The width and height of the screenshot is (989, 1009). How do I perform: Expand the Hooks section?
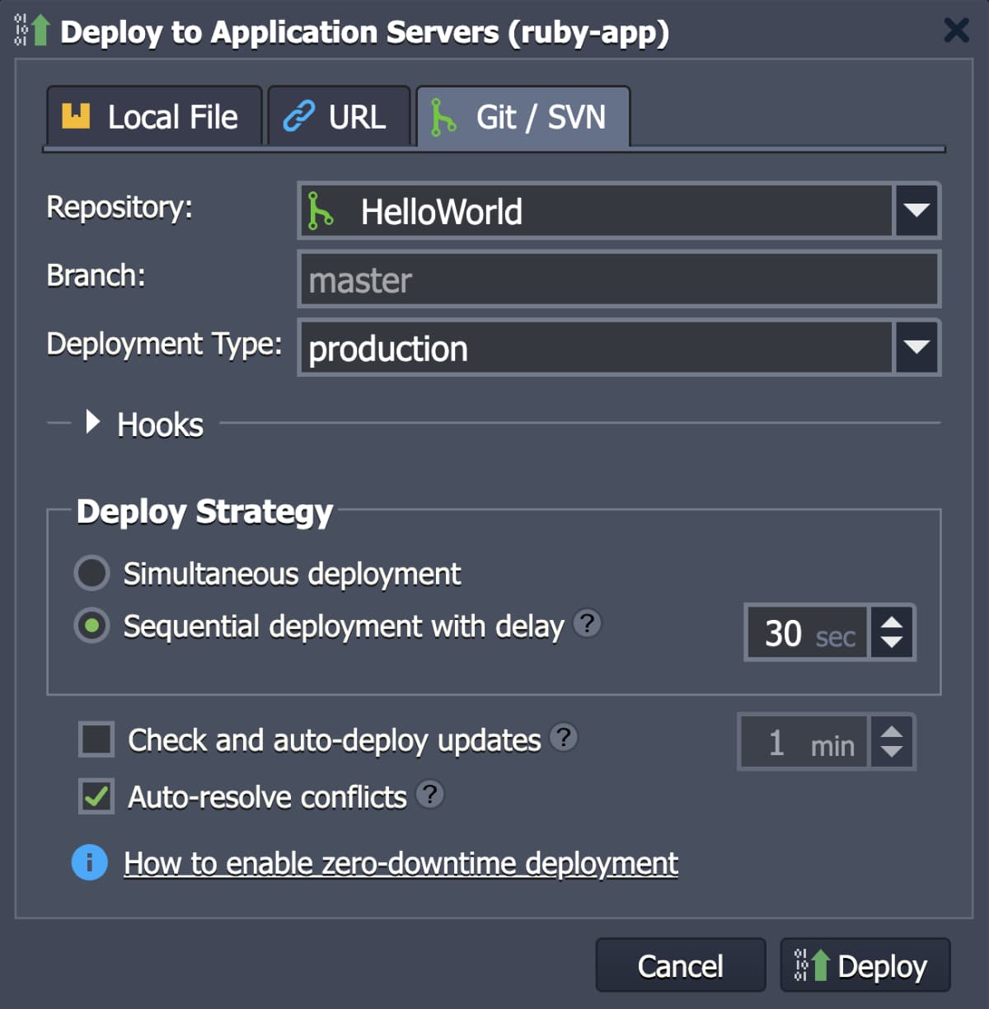[x=93, y=424]
